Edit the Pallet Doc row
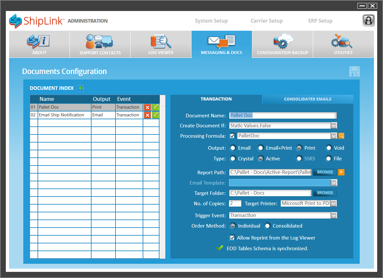 [156, 107]
